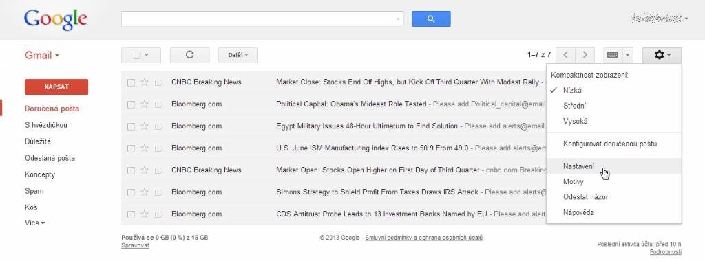Star the Market Open CNBC message
The image size is (705, 261).
coord(145,170)
